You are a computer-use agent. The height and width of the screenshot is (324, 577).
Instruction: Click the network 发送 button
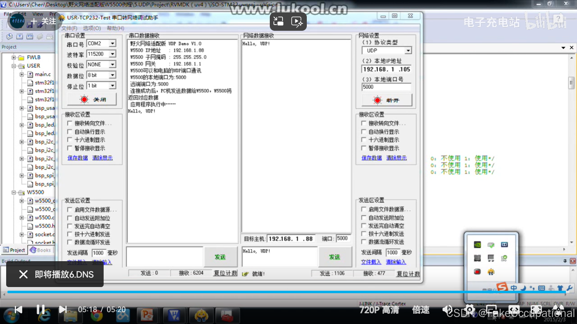tap(335, 257)
